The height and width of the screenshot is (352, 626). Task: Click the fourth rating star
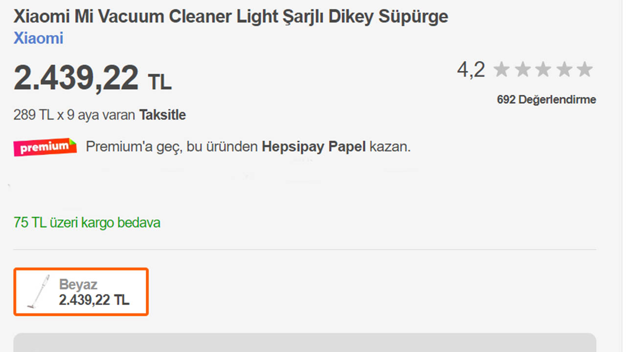[564, 70]
